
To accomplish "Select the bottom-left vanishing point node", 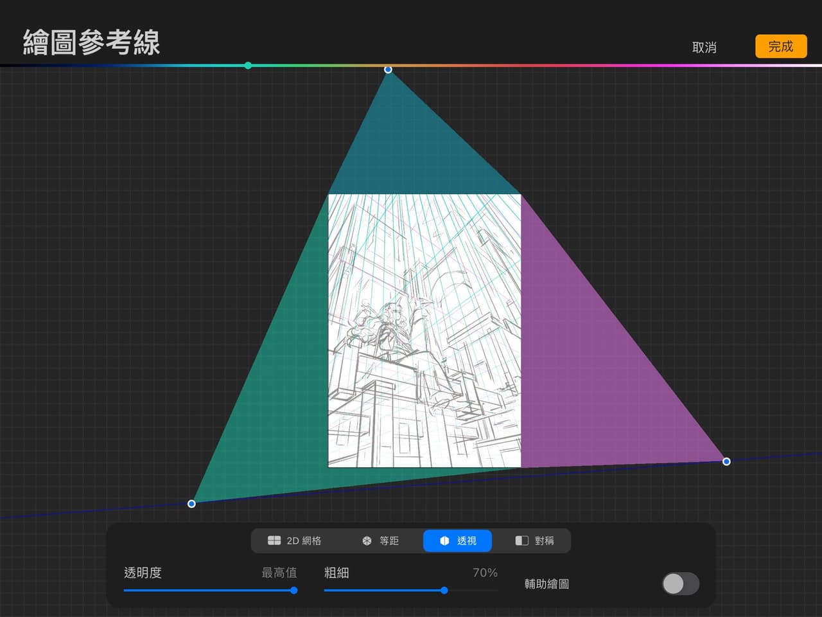I will [191, 504].
